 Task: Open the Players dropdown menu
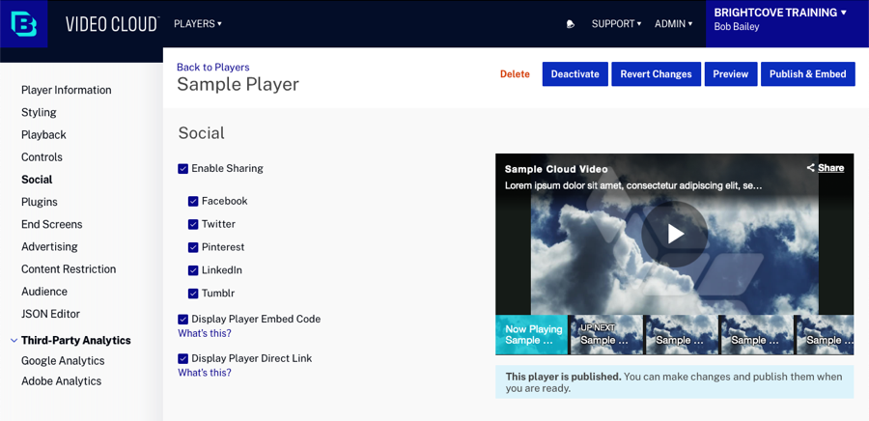point(198,24)
